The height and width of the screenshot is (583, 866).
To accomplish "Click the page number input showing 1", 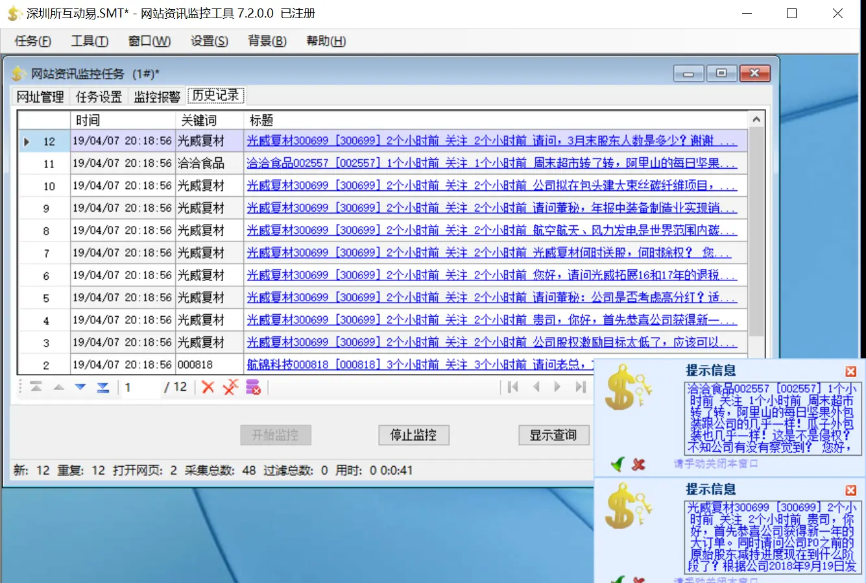I will (x=141, y=388).
